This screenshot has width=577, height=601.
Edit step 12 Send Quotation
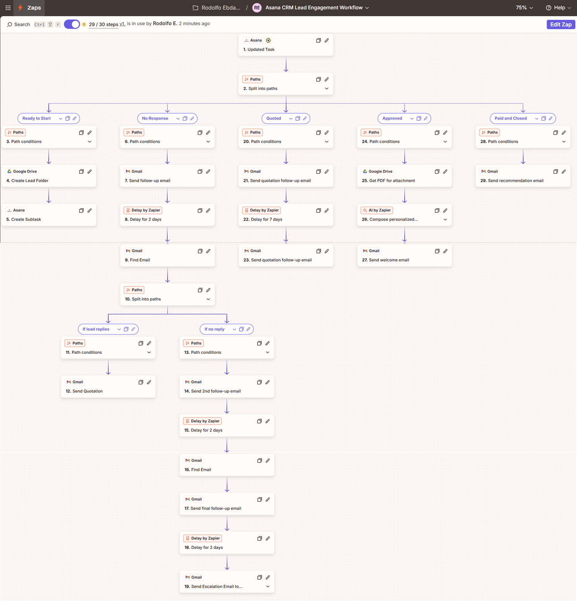[149, 382]
